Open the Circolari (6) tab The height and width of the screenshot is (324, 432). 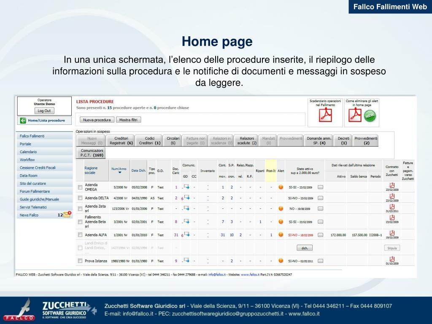click(x=173, y=140)
